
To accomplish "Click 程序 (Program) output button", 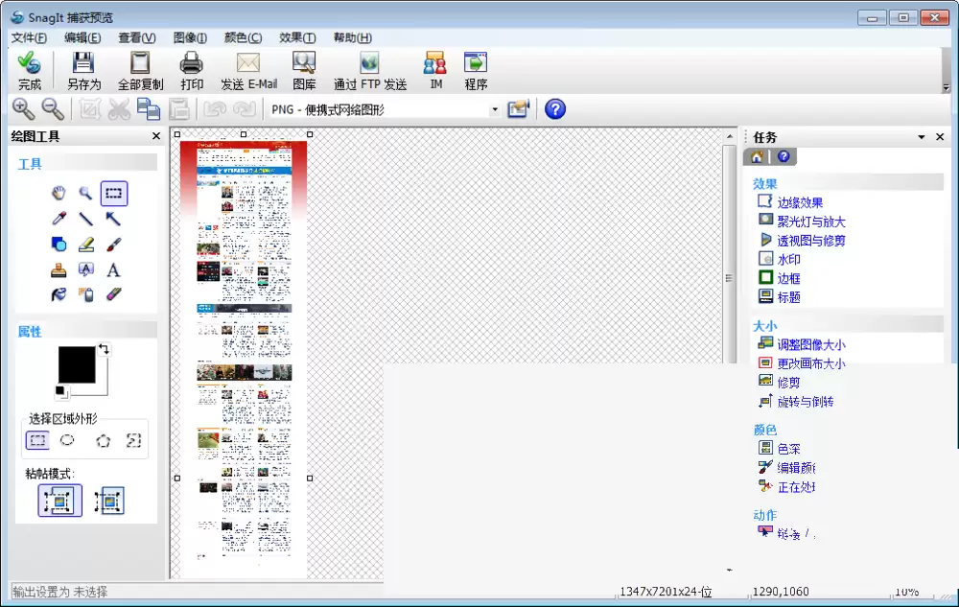I will [476, 72].
